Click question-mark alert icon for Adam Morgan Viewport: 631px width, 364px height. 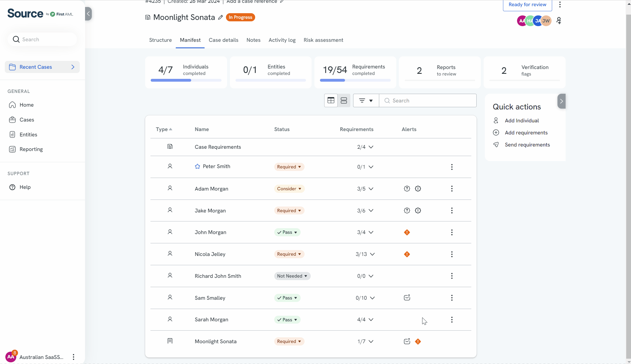point(407,189)
